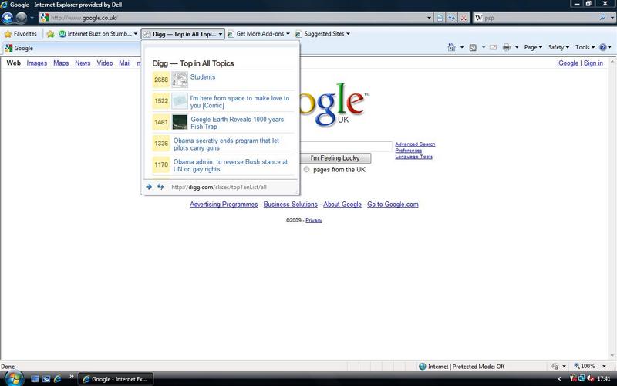Print the page with the printer icon
The width and height of the screenshot is (617, 386).
point(507,47)
